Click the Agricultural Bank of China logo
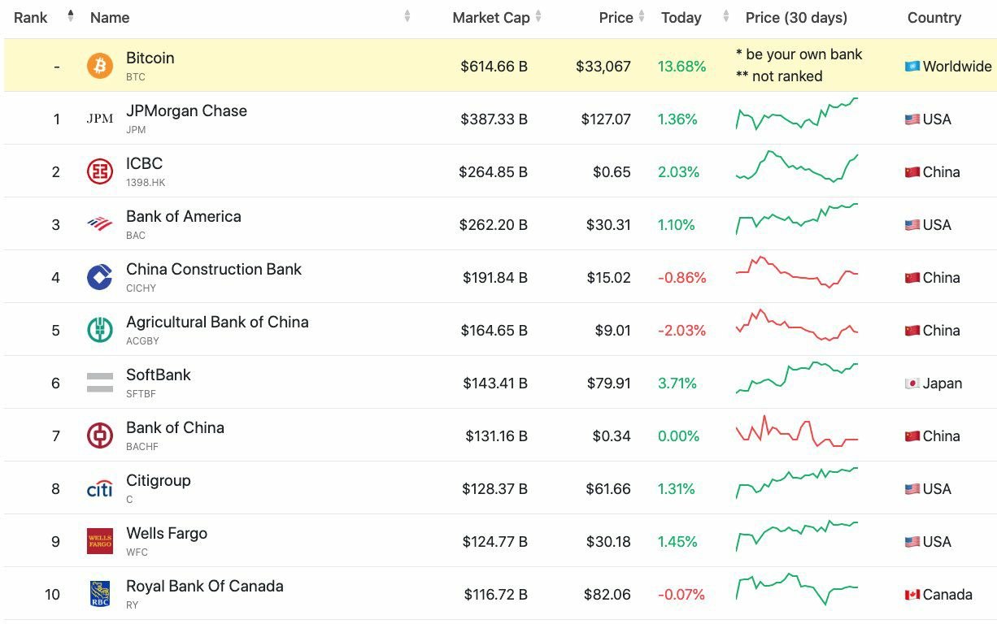This screenshot has width=997, height=624. (100, 330)
